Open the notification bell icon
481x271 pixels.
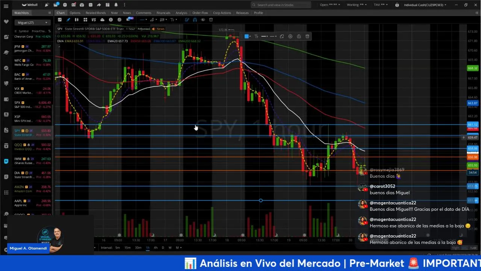tap(116, 5)
